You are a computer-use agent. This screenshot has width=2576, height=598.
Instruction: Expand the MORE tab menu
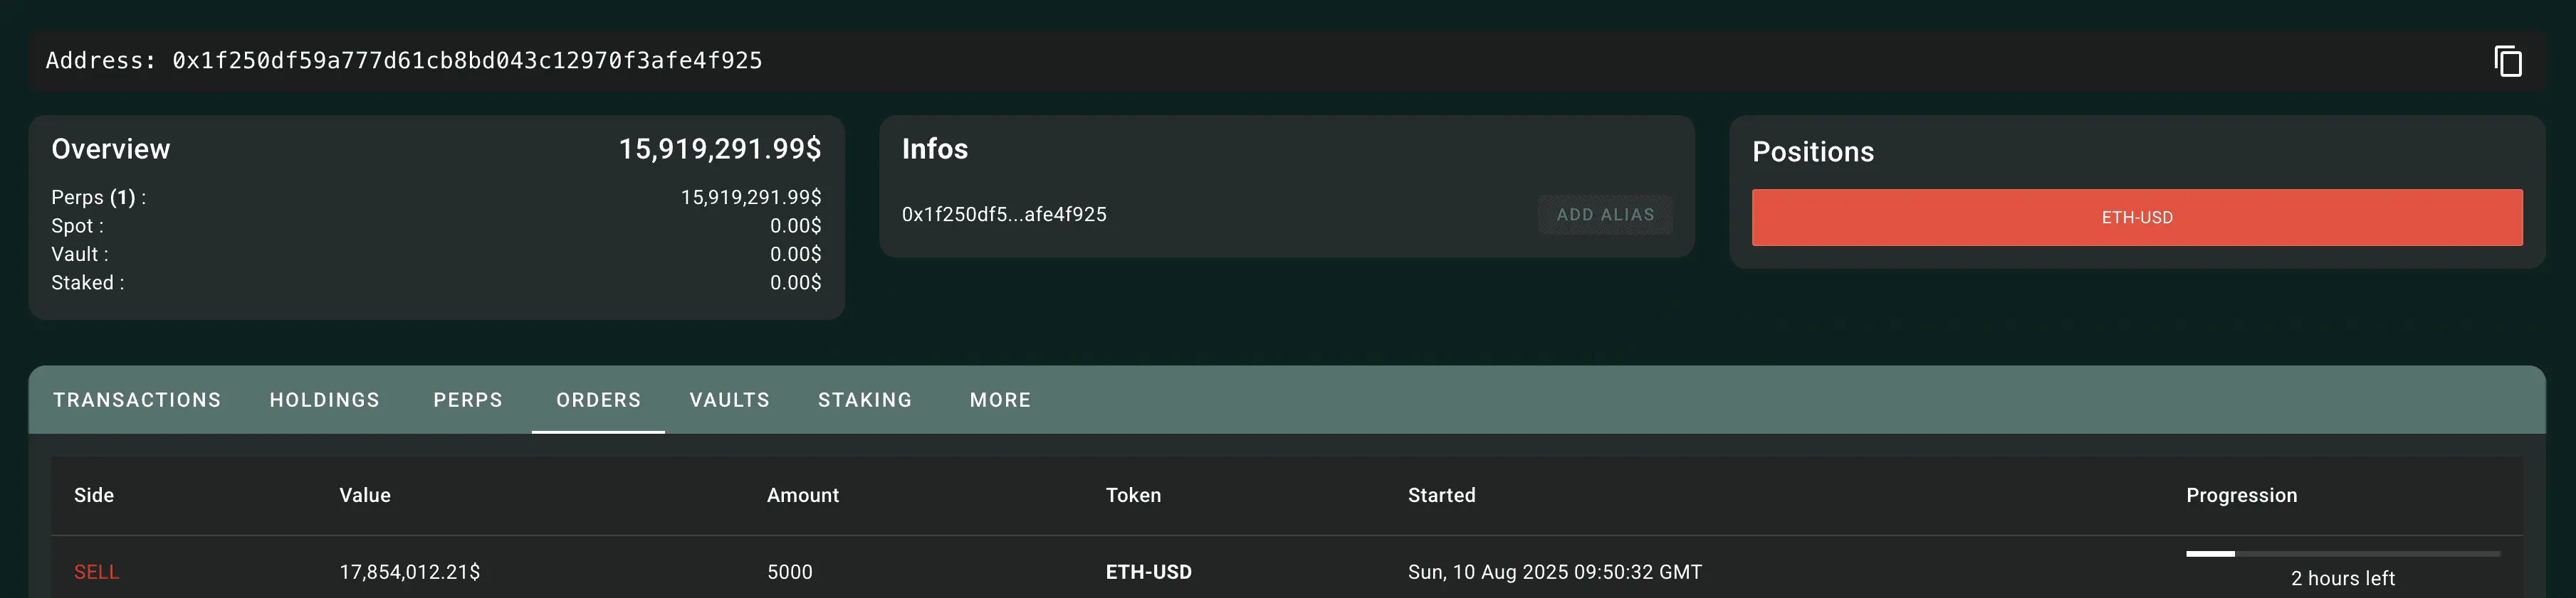[1000, 400]
